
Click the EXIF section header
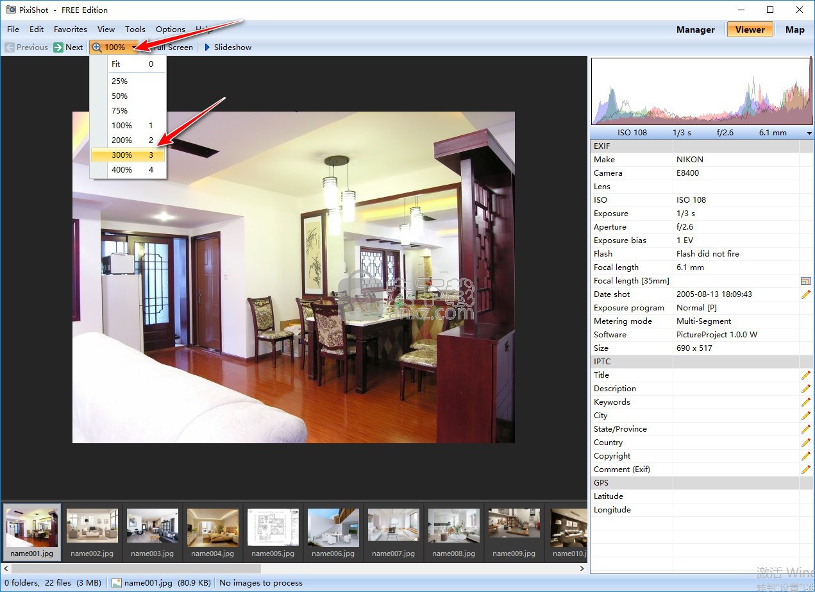(x=702, y=146)
